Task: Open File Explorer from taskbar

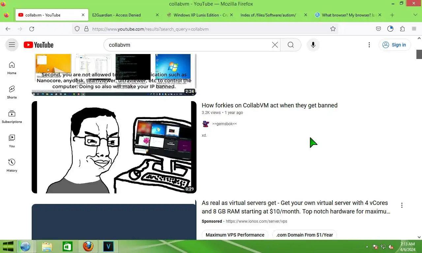Action: coord(47,246)
